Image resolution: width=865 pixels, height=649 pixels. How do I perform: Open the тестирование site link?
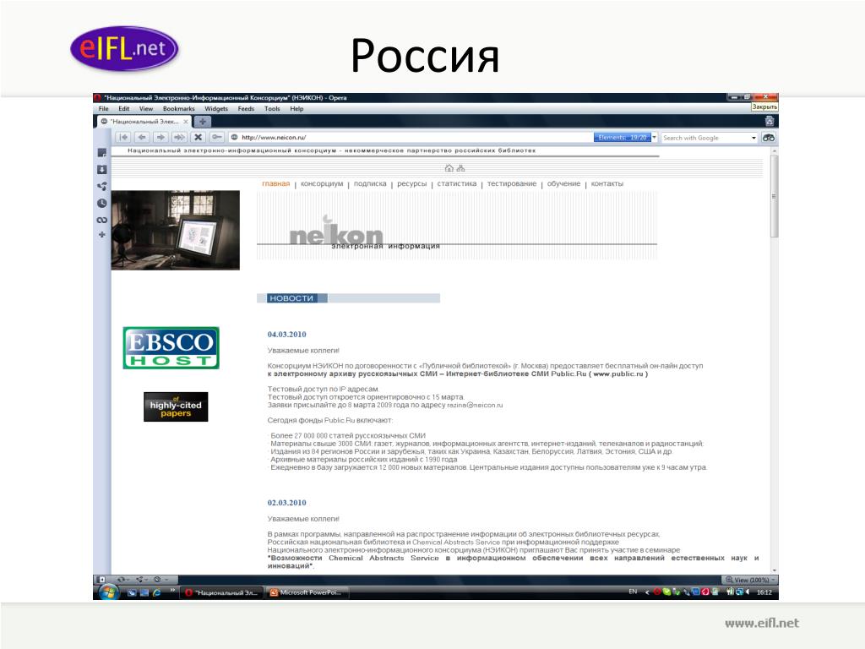click(511, 183)
